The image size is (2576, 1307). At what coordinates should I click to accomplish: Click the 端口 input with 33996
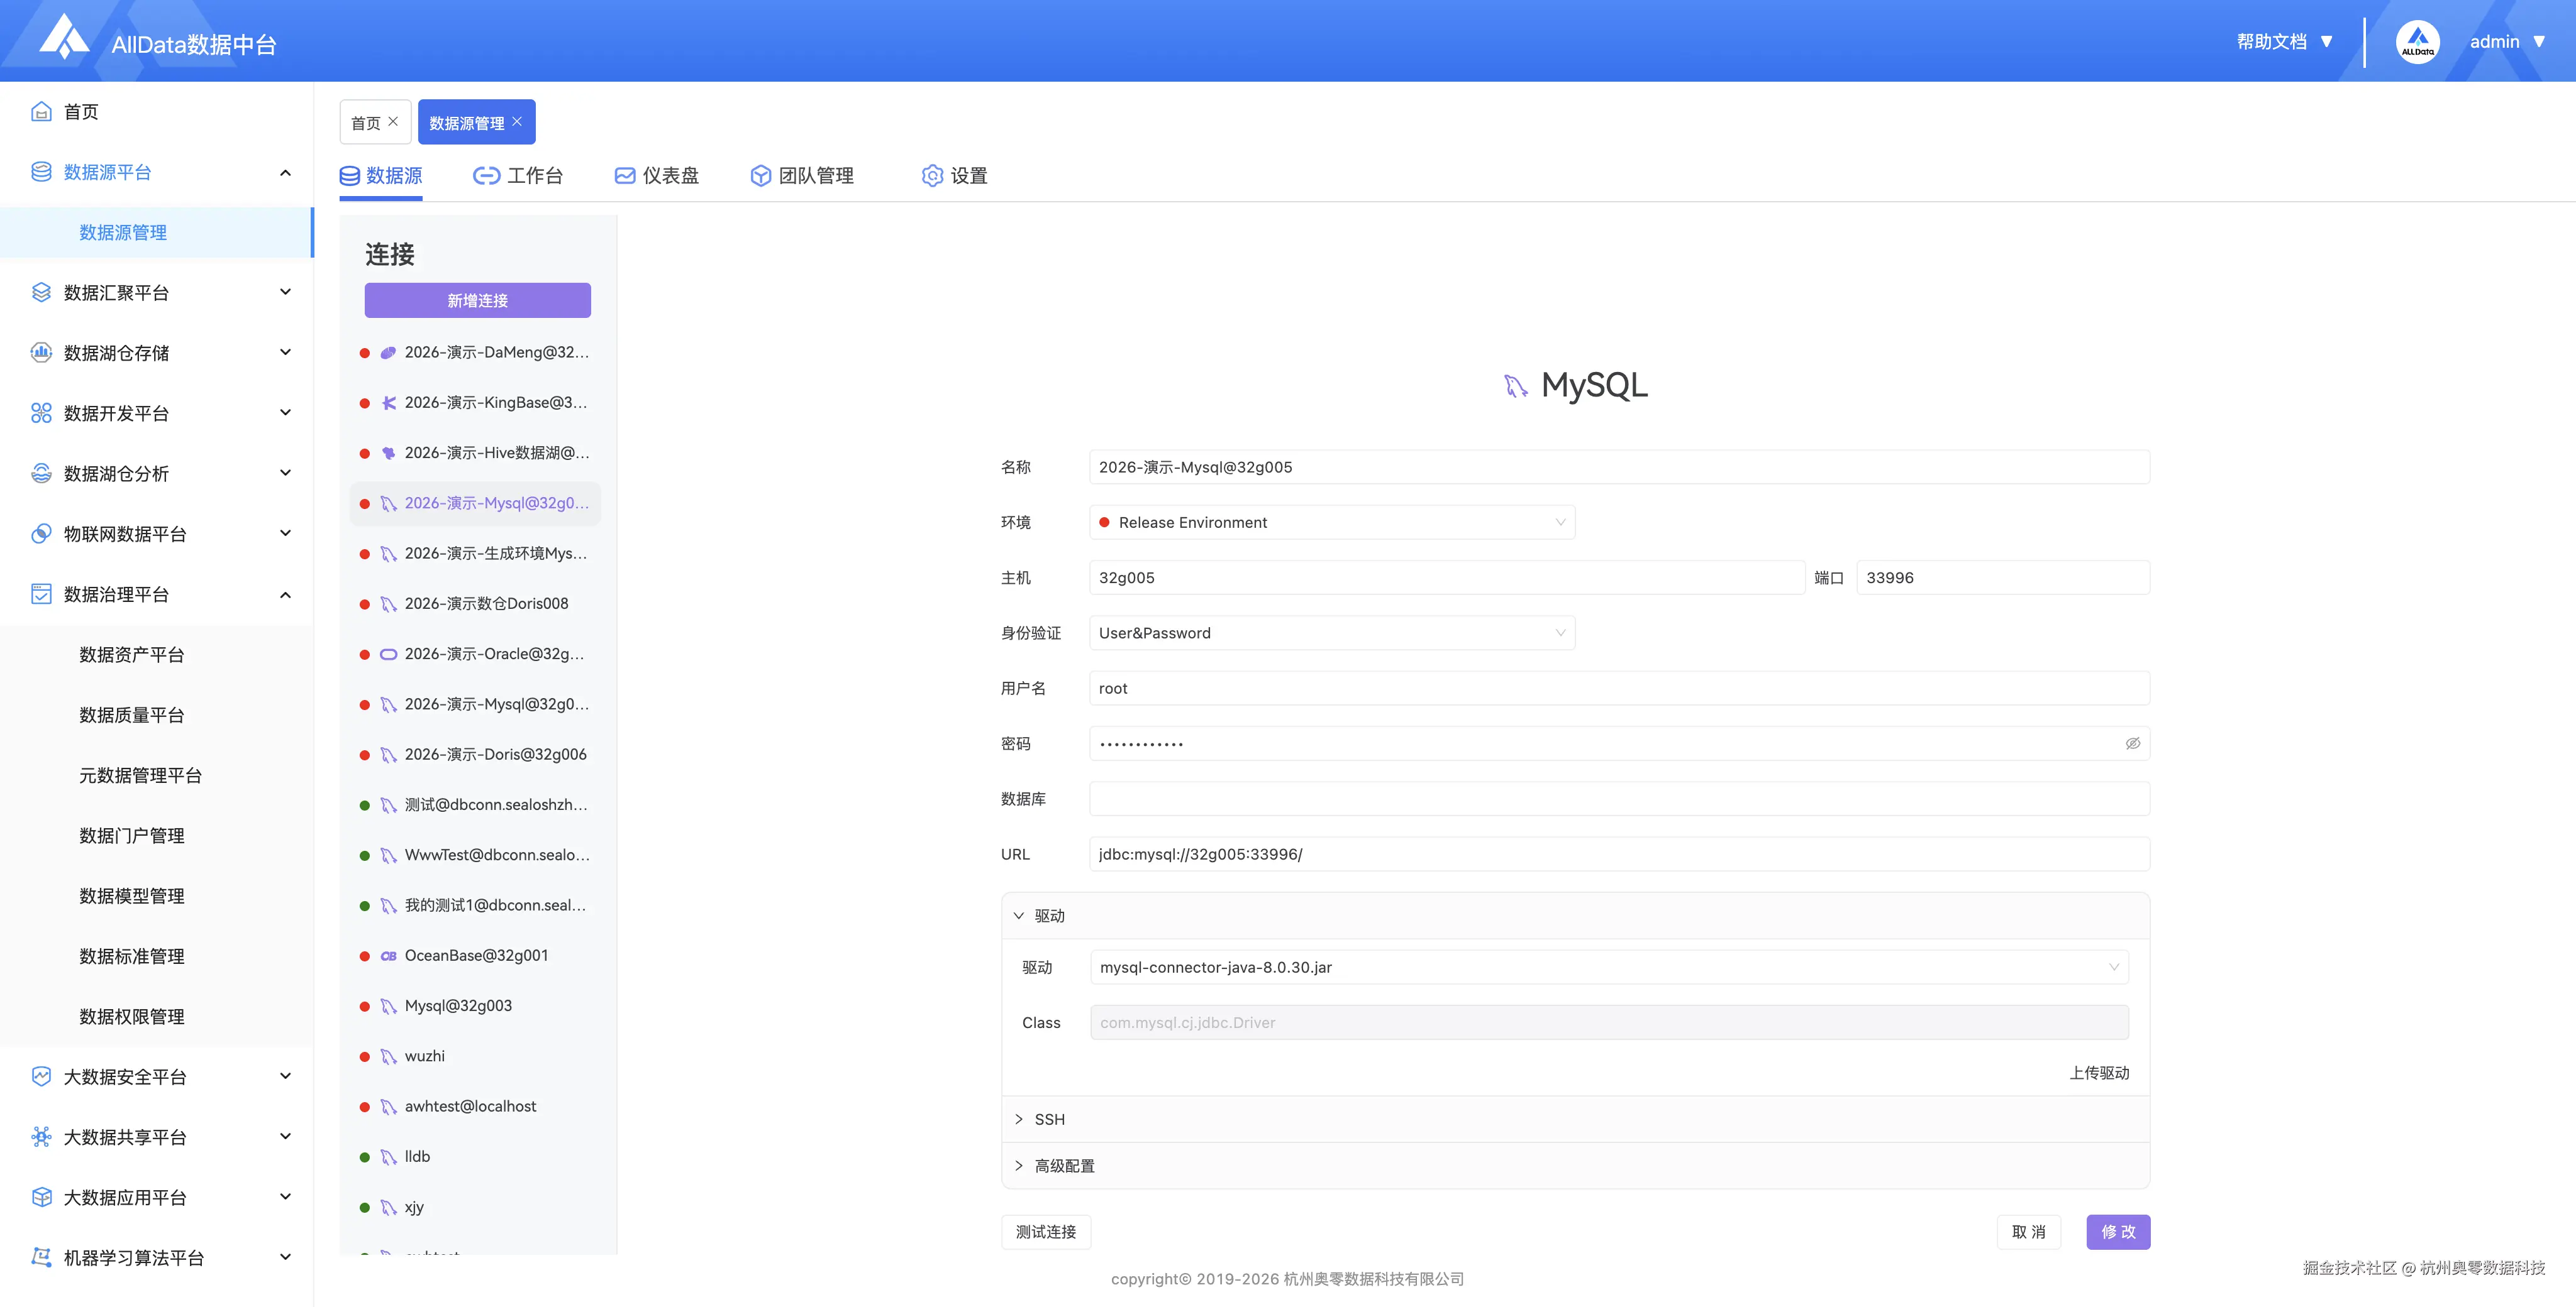[2003, 577]
